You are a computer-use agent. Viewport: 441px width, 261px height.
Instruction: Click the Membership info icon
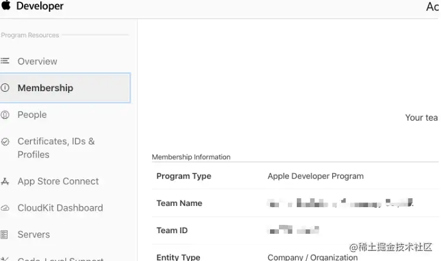5,88
